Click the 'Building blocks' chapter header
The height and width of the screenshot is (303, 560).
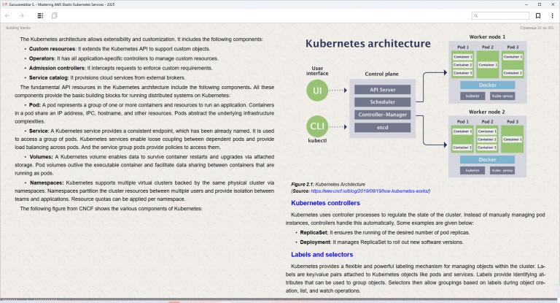click(18, 28)
